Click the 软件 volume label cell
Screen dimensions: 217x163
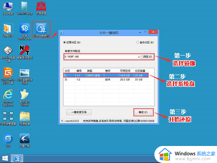coord(108,79)
